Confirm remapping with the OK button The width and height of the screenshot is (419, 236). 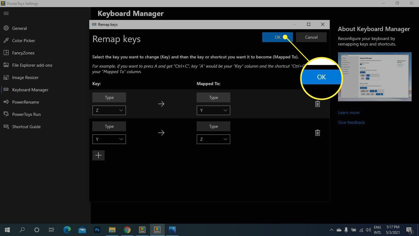(x=278, y=37)
